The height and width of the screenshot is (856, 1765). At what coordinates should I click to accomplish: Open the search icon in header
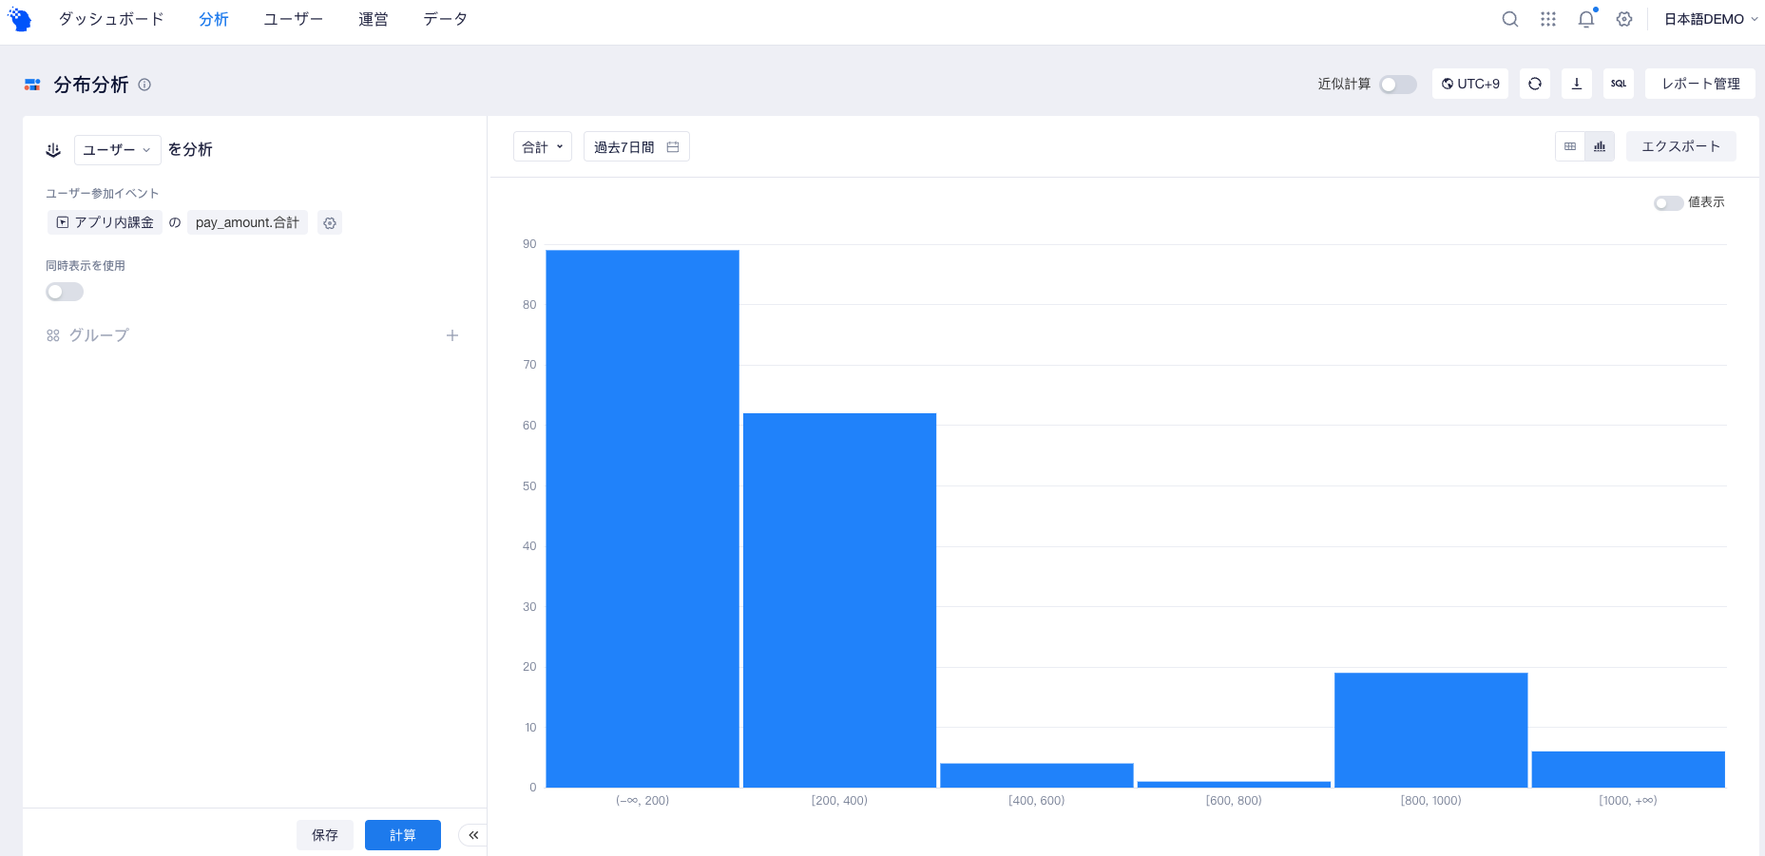point(1509,19)
